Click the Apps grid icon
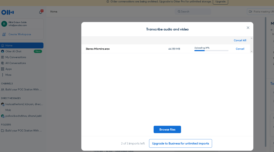The image size is (274, 152). [3, 69]
